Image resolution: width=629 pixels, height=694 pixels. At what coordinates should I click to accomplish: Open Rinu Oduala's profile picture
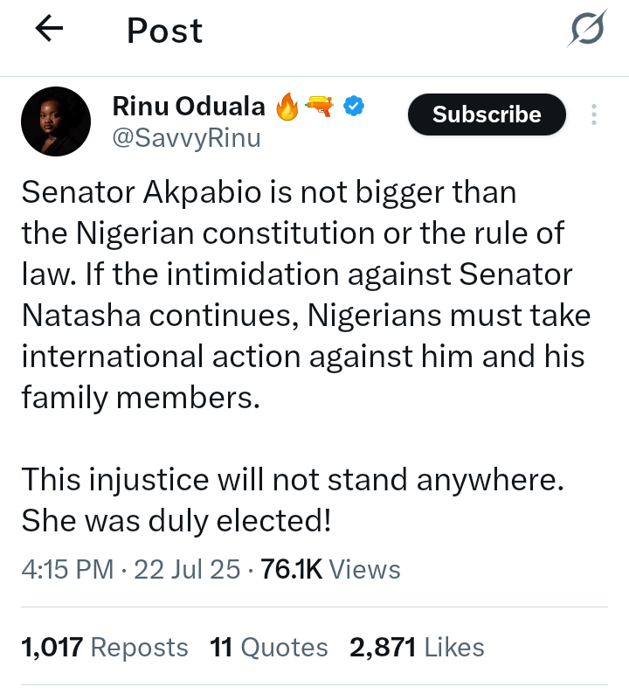coord(55,121)
